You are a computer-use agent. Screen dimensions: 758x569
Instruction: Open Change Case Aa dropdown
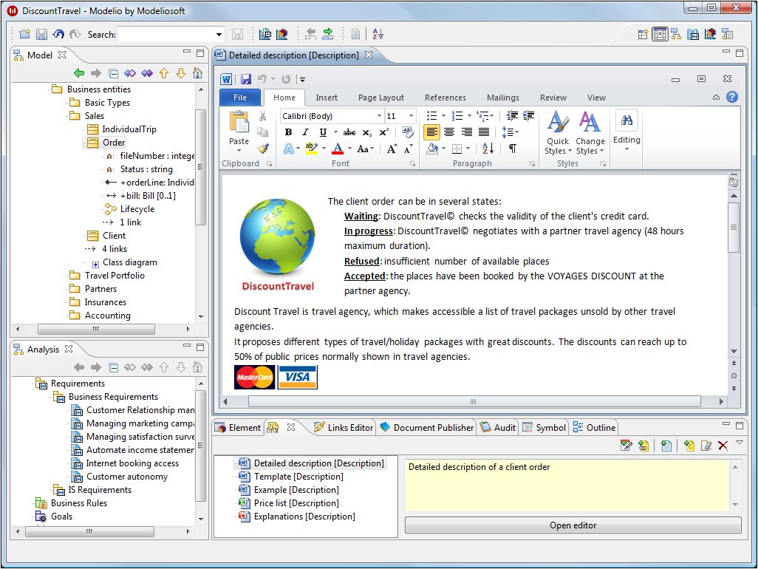366,149
